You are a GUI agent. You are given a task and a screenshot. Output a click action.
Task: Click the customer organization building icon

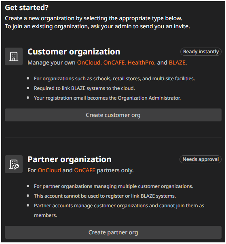point(14,56)
